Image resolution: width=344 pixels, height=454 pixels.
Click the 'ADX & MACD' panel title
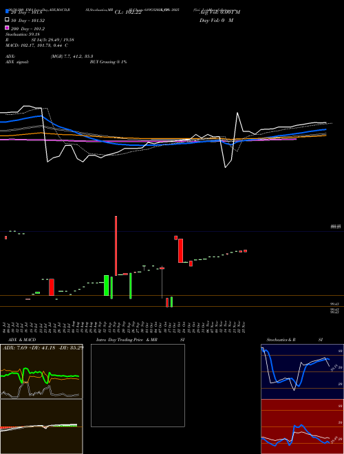click(22, 340)
